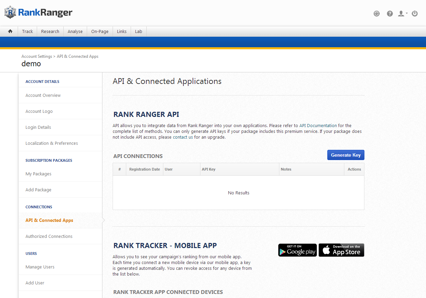
Task: Open the On-Page menu
Action: point(100,31)
